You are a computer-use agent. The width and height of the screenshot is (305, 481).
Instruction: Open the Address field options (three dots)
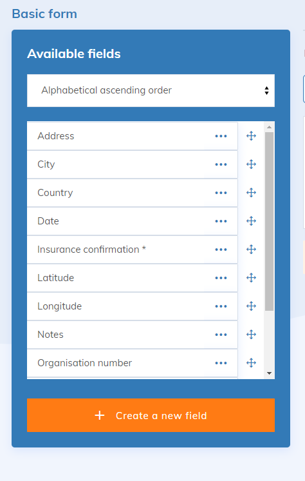221,136
